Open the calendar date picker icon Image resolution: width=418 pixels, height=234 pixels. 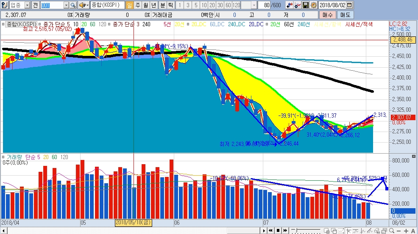[348, 5]
